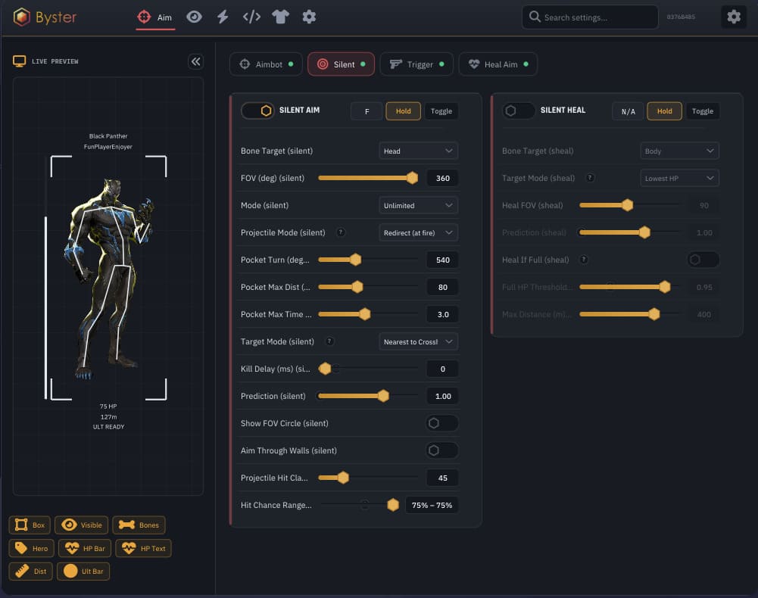The width and height of the screenshot is (758, 598).
Task: Switch to the Aim top tab
Action: (x=155, y=17)
